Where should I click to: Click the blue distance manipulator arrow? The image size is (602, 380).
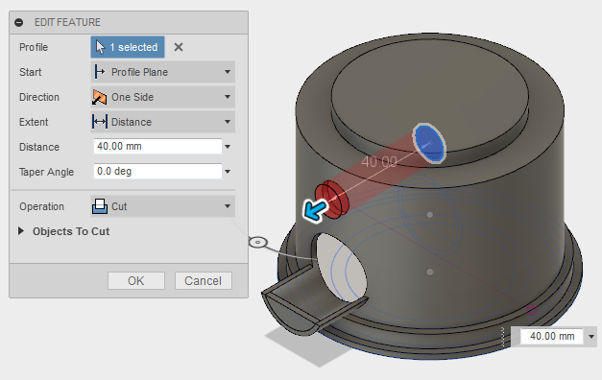coord(315,210)
